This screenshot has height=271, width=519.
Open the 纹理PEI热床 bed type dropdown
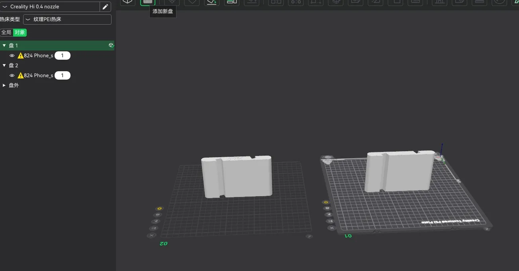pyautogui.click(x=67, y=19)
